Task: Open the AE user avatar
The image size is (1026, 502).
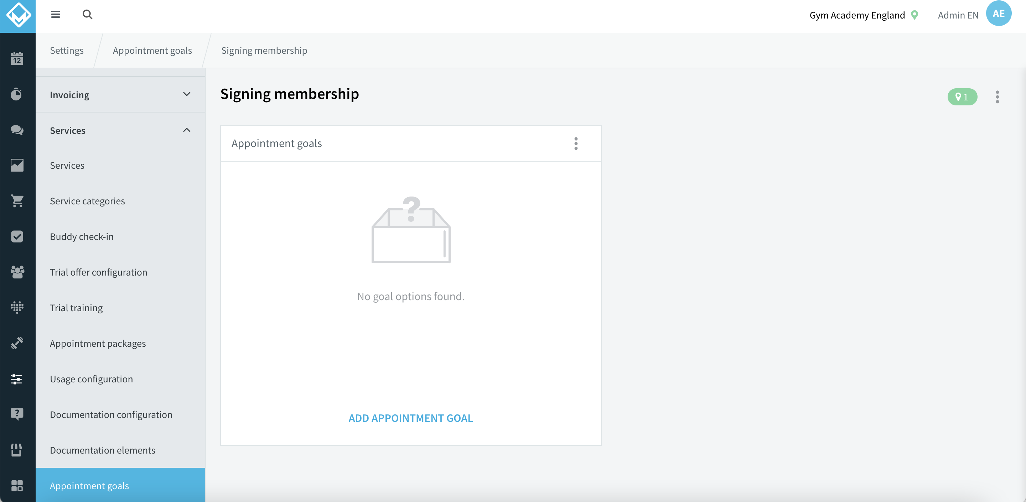Action: [x=998, y=14]
